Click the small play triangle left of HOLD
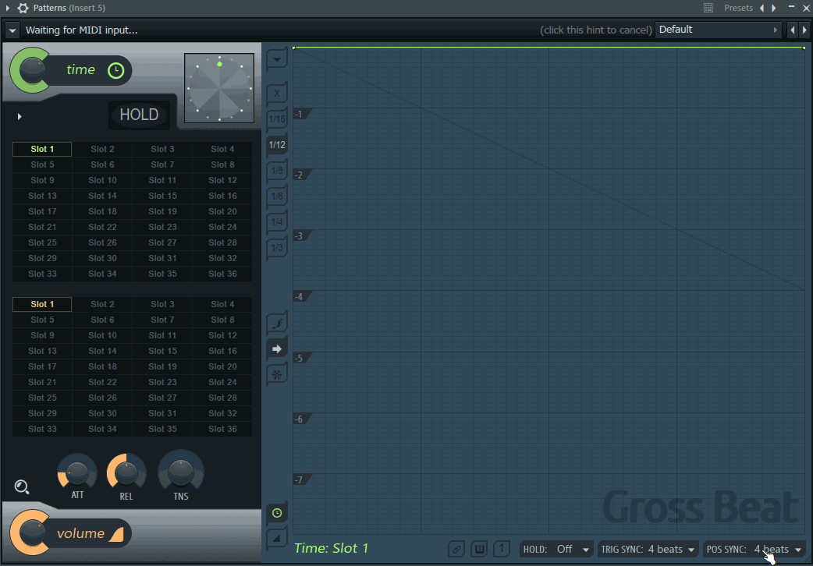813x566 pixels. (20, 116)
